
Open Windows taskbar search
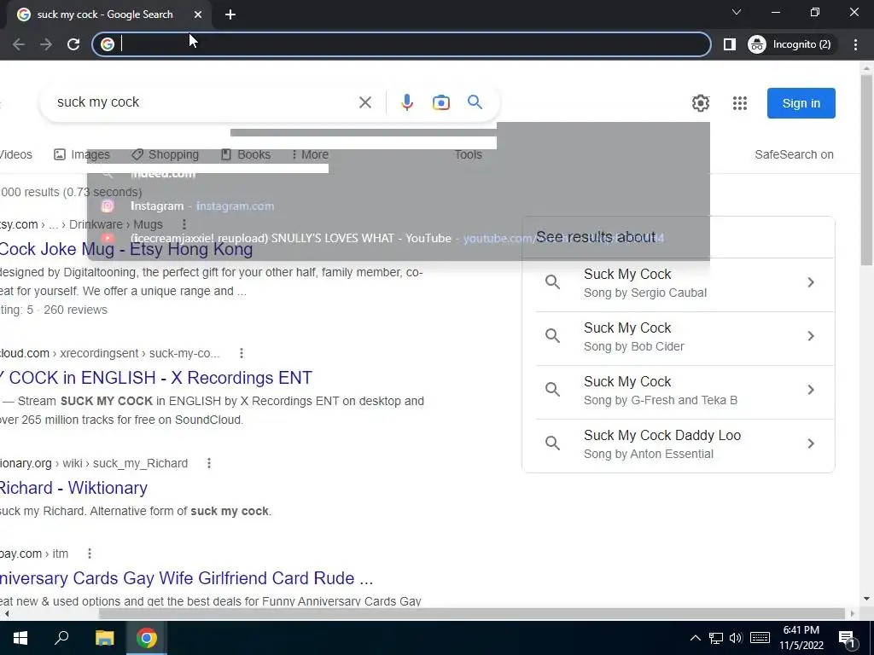(x=61, y=638)
